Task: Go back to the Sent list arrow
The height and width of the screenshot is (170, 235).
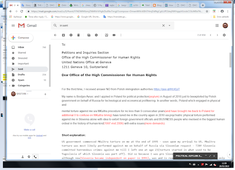Action: [x=55, y=35]
